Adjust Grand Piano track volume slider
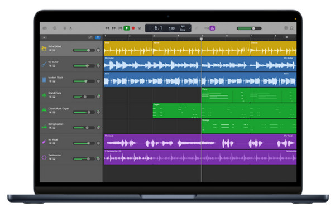This screenshot has width=335, height=212. (84, 97)
